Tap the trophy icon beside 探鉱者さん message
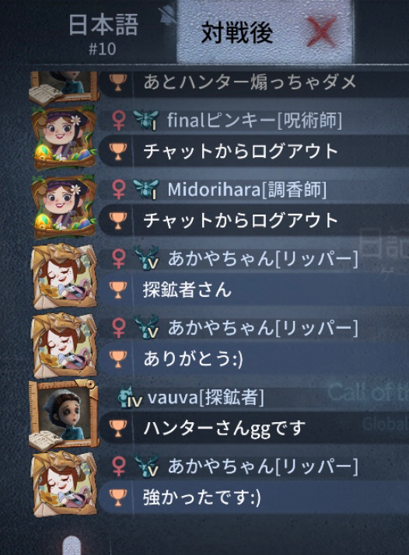 [117, 290]
